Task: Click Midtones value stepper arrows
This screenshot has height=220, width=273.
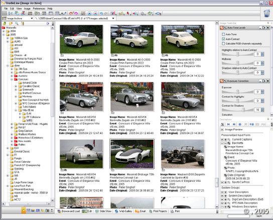Action: point(262,63)
